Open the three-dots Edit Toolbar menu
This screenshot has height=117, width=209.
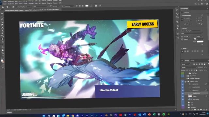3,56
